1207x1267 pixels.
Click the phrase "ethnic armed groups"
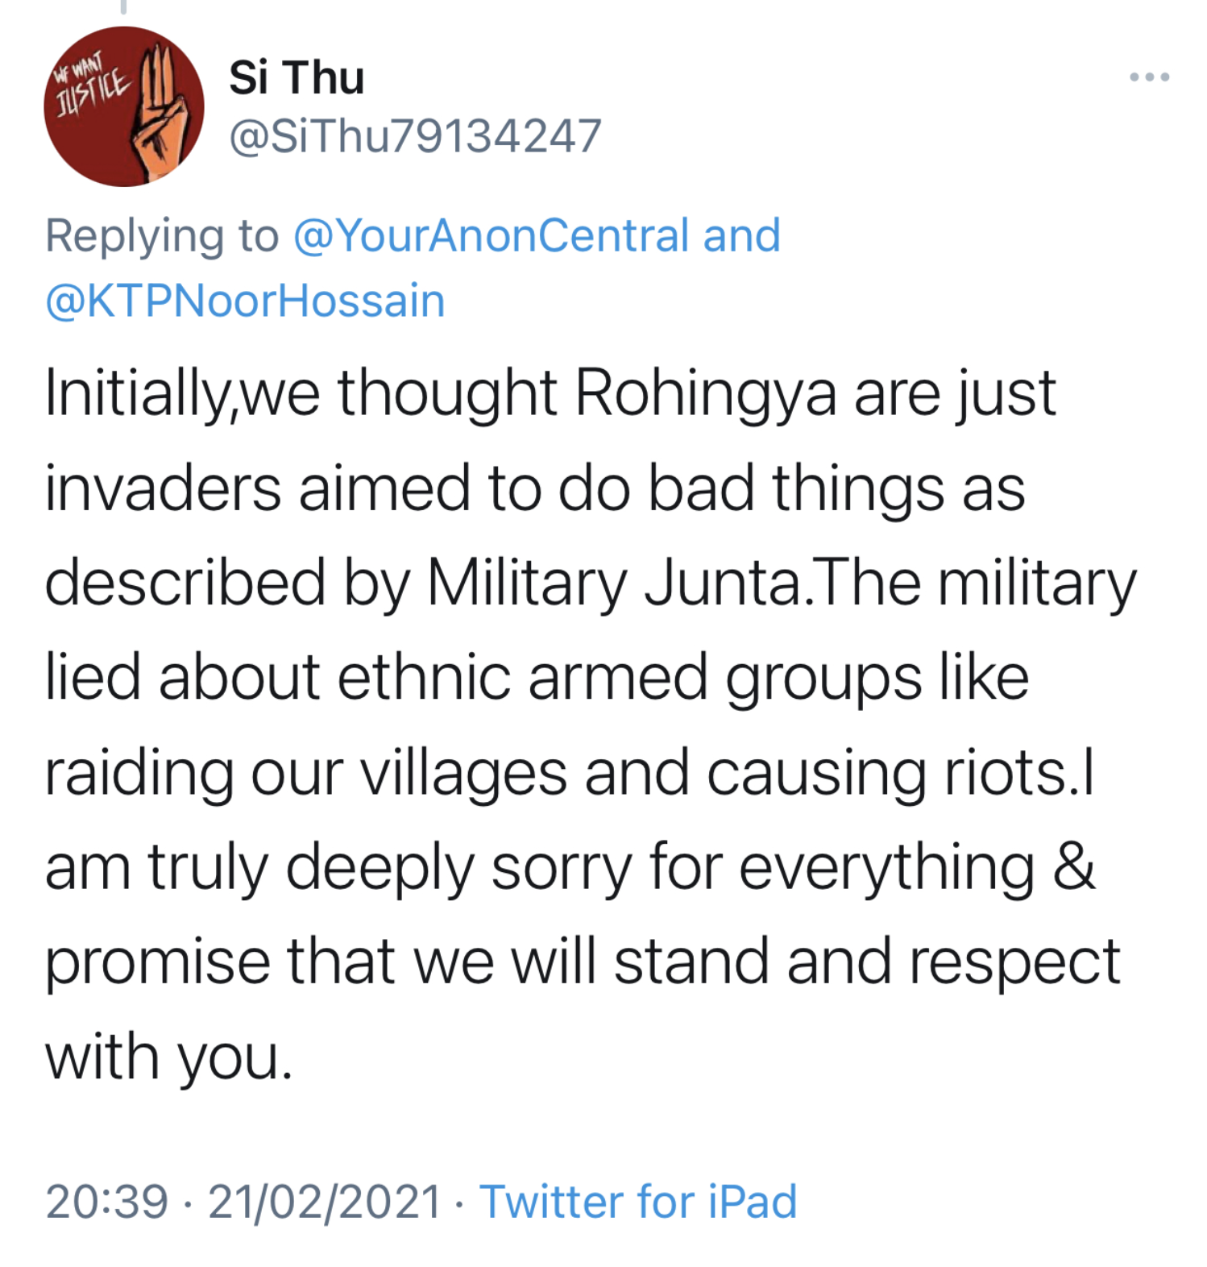pyautogui.click(x=628, y=678)
